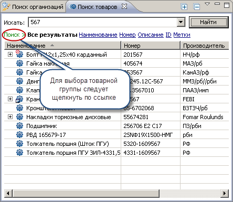Click number cell 201567
233x202 pixels.
(133, 55)
